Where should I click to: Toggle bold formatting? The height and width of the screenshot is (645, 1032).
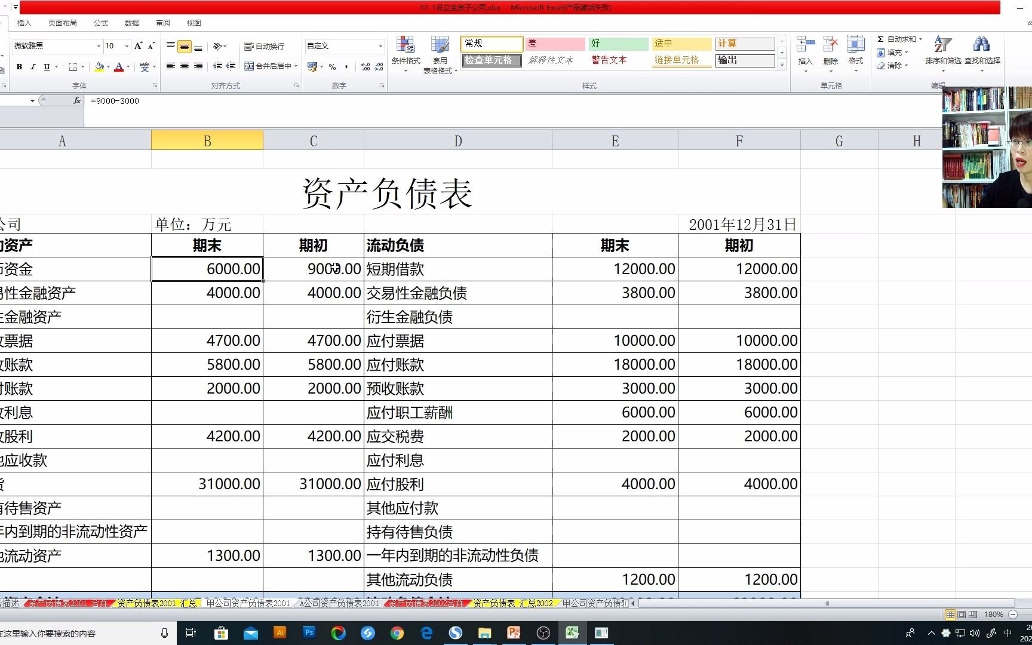(x=19, y=67)
